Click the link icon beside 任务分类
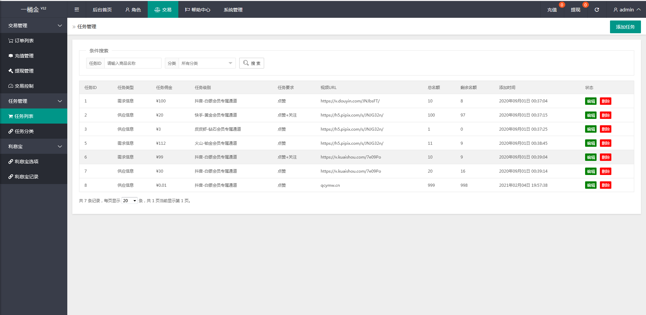This screenshot has height=315, width=646. [11, 131]
